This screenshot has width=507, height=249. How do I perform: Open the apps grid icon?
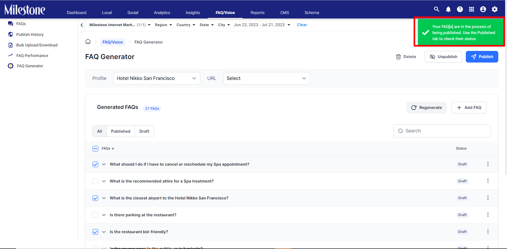[472, 9]
